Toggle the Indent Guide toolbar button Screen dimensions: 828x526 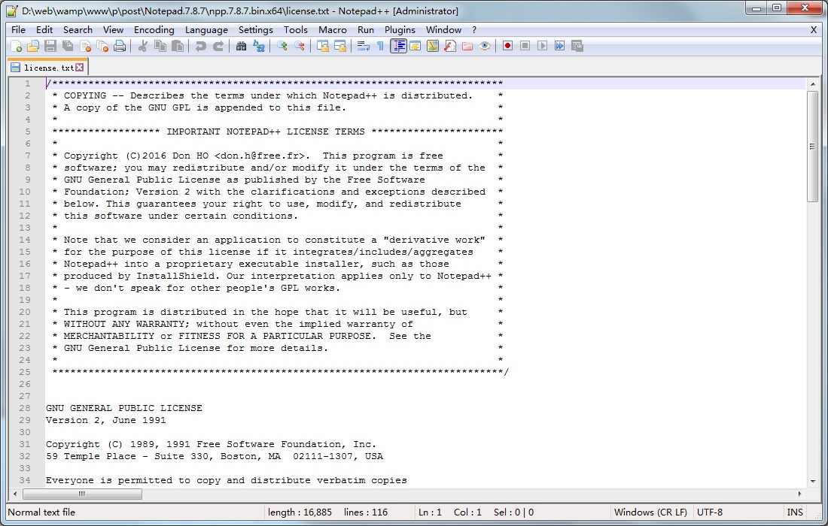(398, 47)
